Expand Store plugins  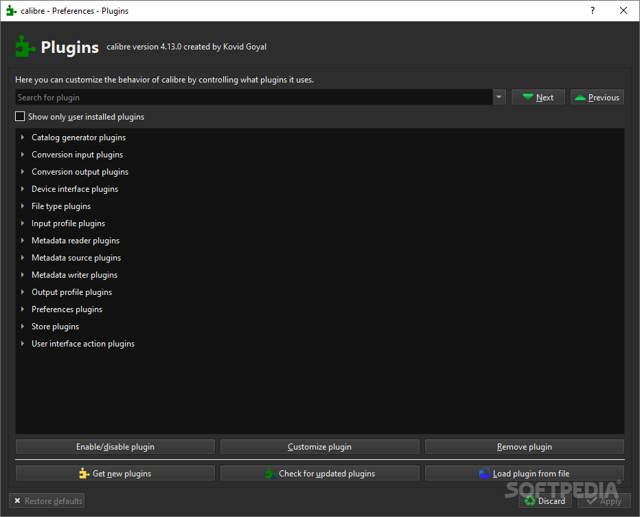[23, 326]
